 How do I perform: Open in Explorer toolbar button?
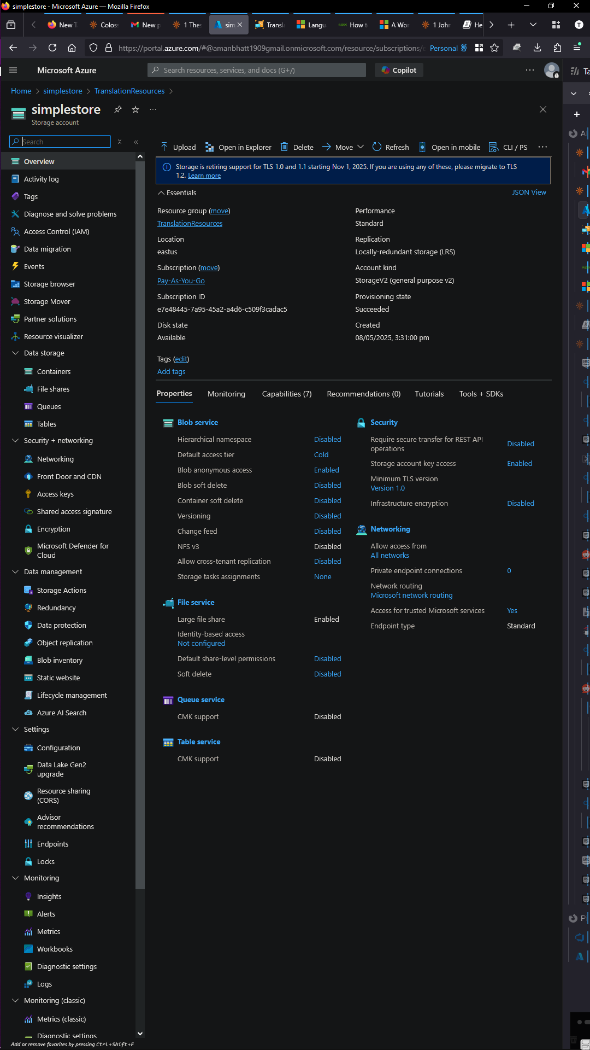(239, 147)
